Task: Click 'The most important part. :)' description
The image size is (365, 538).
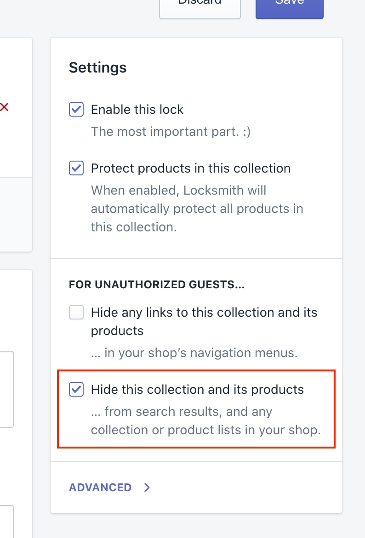Action: (x=171, y=132)
